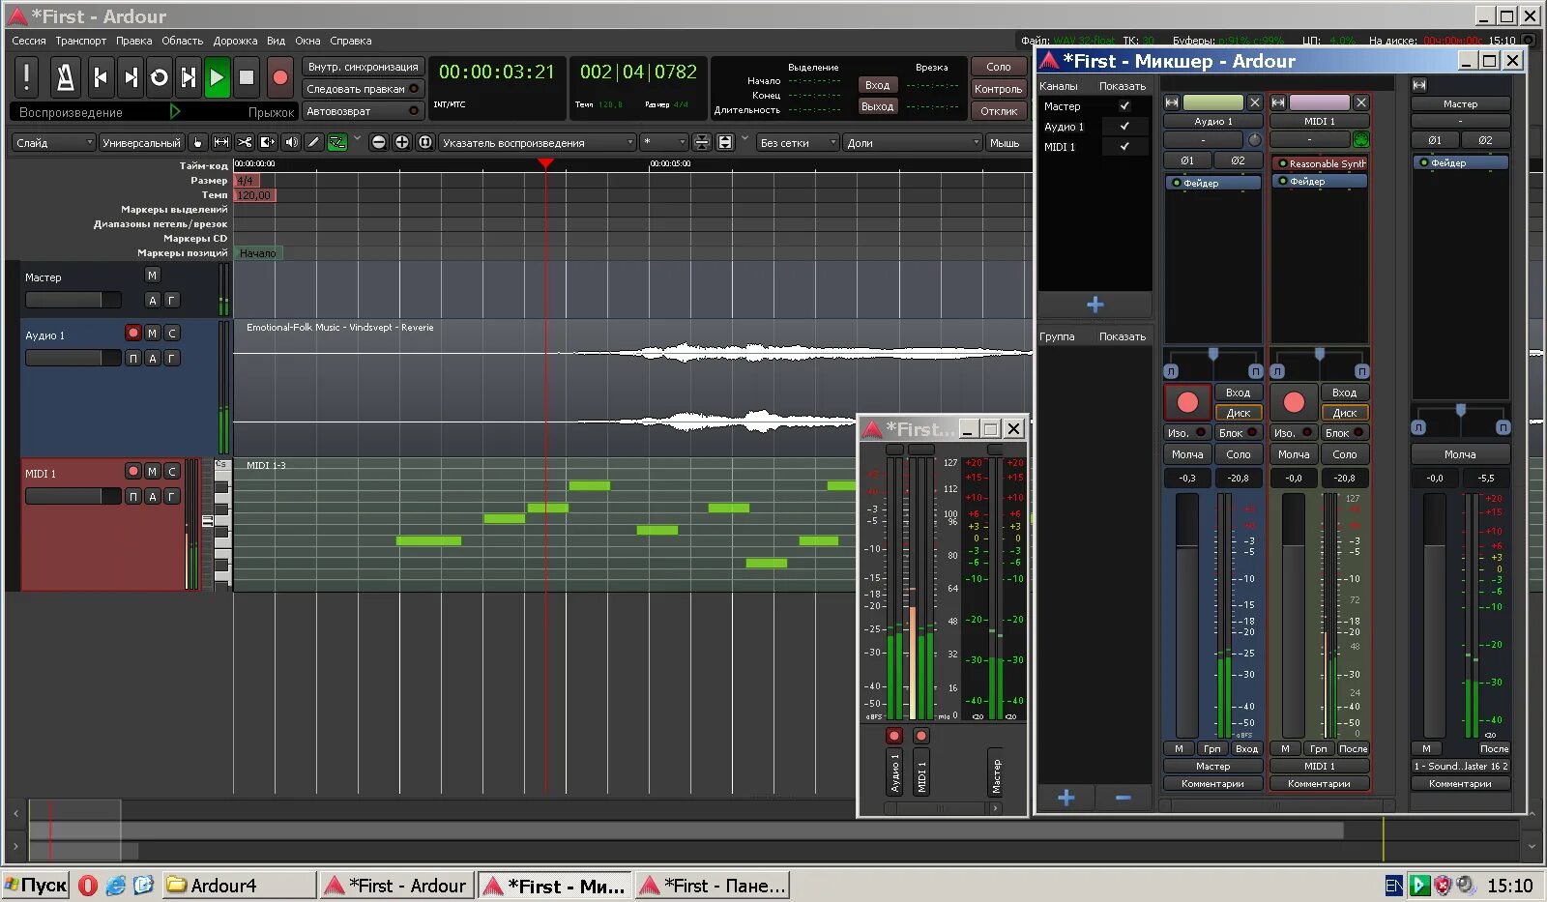Open the Внутр. синхронизация sync source dropdown
The height and width of the screenshot is (902, 1547).
(x=363, y=67)
